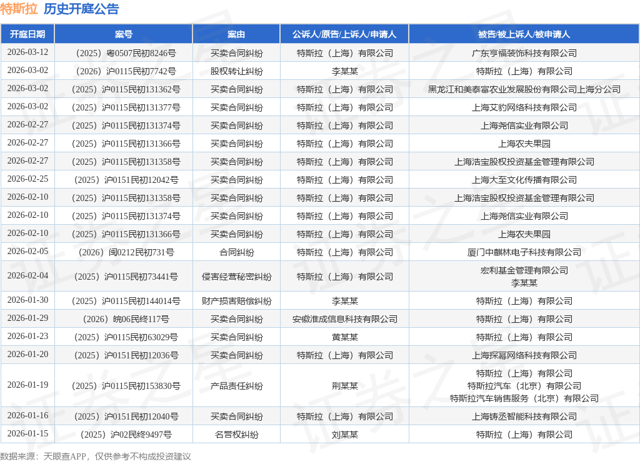Select case number (2025)沪0115民初144014号
The height and width of the screenshot is (462, 640).
pos(126,302)
